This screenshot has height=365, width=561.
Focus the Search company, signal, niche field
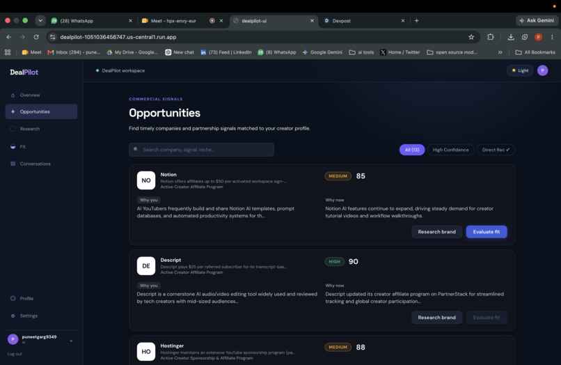tap(201, 150)
